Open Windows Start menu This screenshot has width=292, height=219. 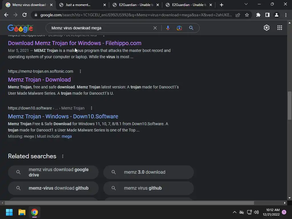coord(9,212)
